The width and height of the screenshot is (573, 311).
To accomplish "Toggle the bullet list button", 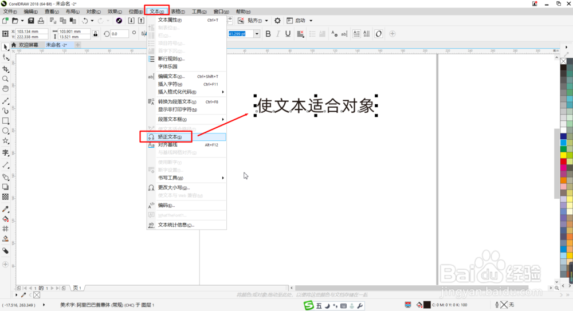I will point(312,34).
